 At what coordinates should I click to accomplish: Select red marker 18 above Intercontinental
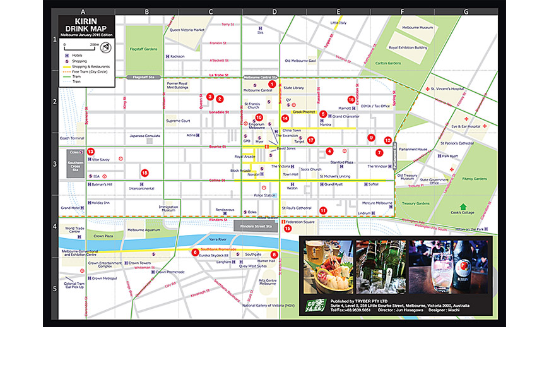click(145, 172)
